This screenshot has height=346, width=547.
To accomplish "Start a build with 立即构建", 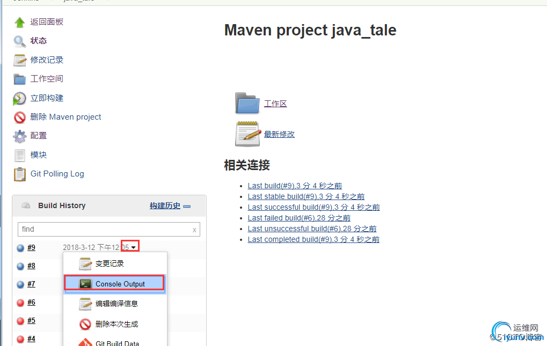I will [x=47, y=98].
